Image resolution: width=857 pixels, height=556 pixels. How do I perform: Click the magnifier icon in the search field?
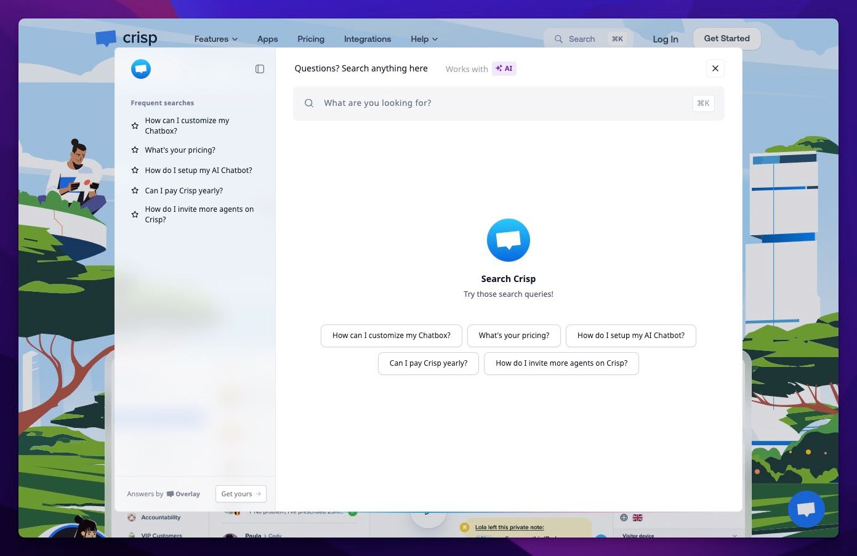click(309, 103)
